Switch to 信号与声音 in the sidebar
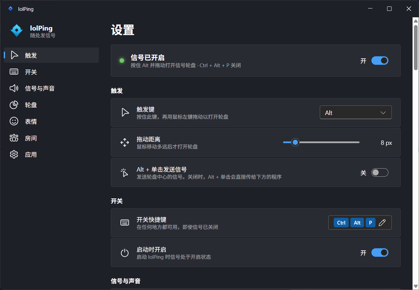419x290 pixels. [x=51, y=88]
